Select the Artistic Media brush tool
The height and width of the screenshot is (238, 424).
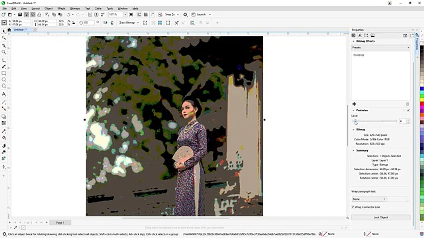click(x=4, y=67)
